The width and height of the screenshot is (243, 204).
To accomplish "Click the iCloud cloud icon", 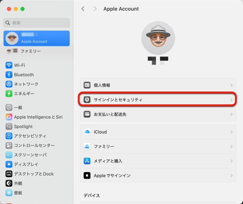I will click(87, 132).
